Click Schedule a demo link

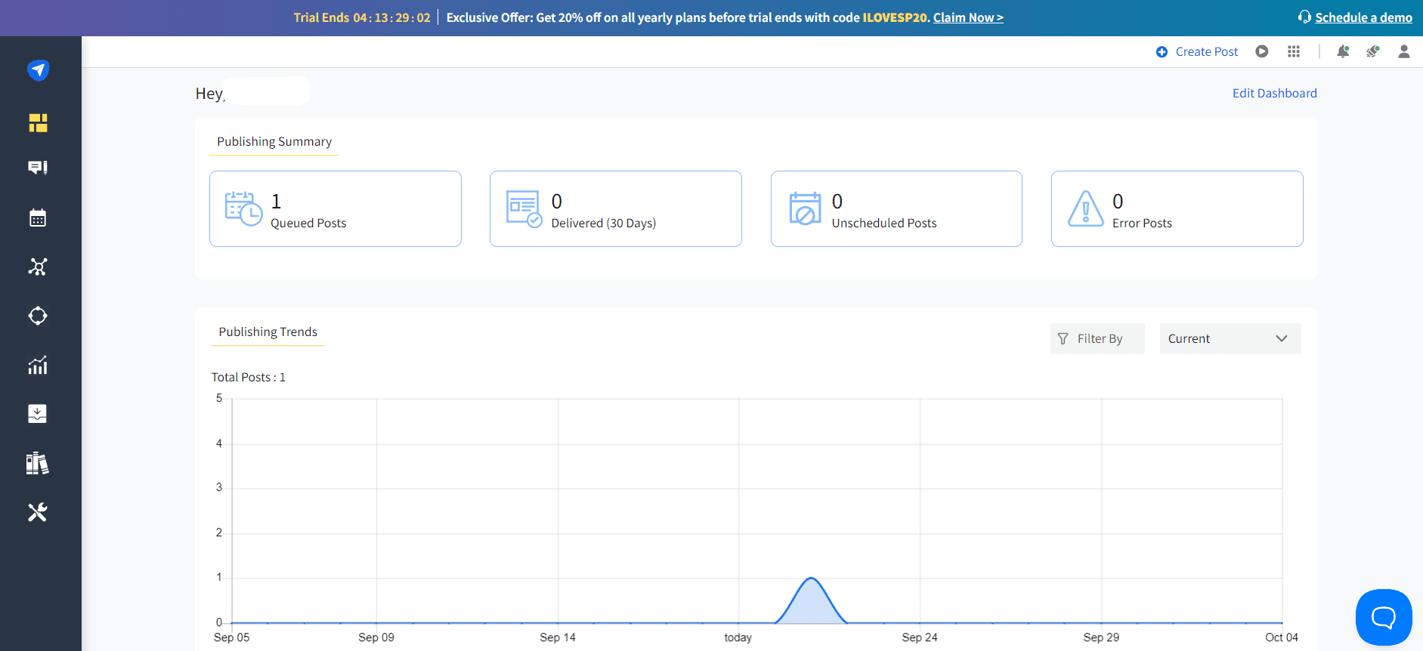(x=1363, y=17)
